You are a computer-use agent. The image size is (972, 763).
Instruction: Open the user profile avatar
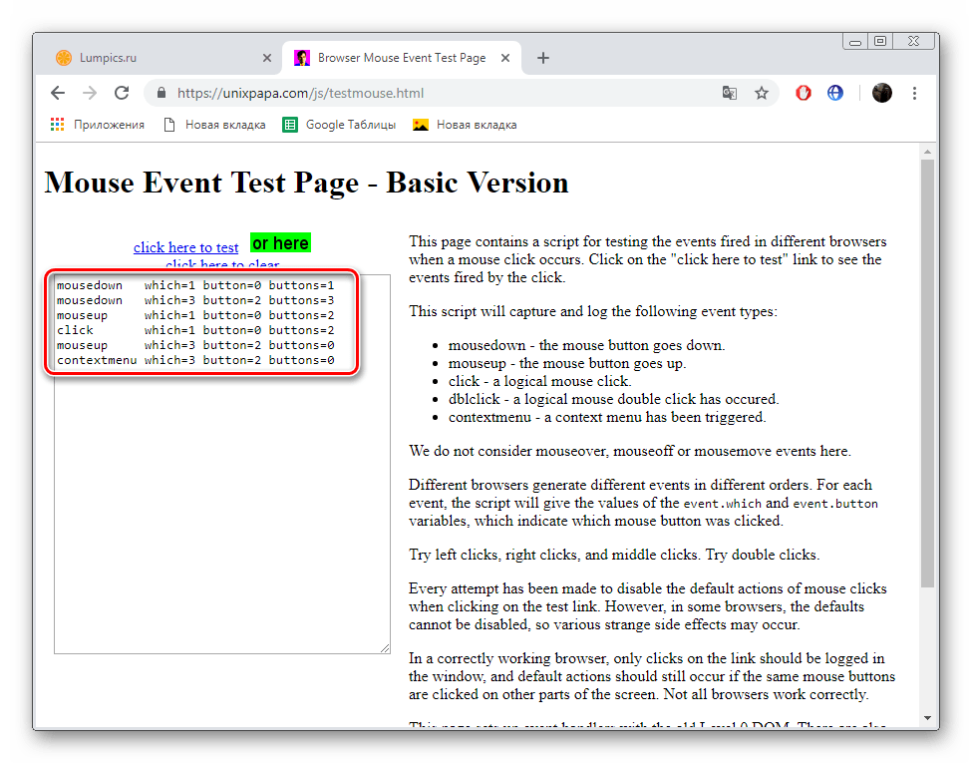(882, 93)
